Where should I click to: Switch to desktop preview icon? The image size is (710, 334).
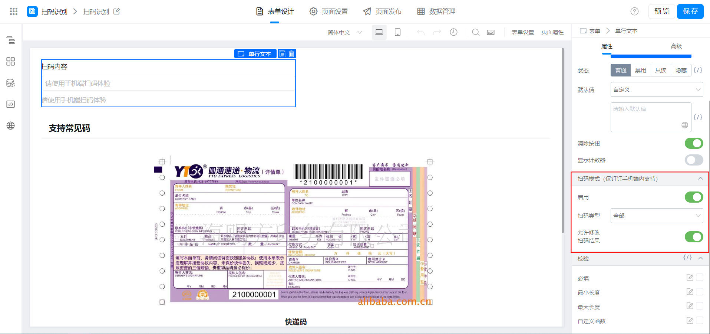click(379, 32)
